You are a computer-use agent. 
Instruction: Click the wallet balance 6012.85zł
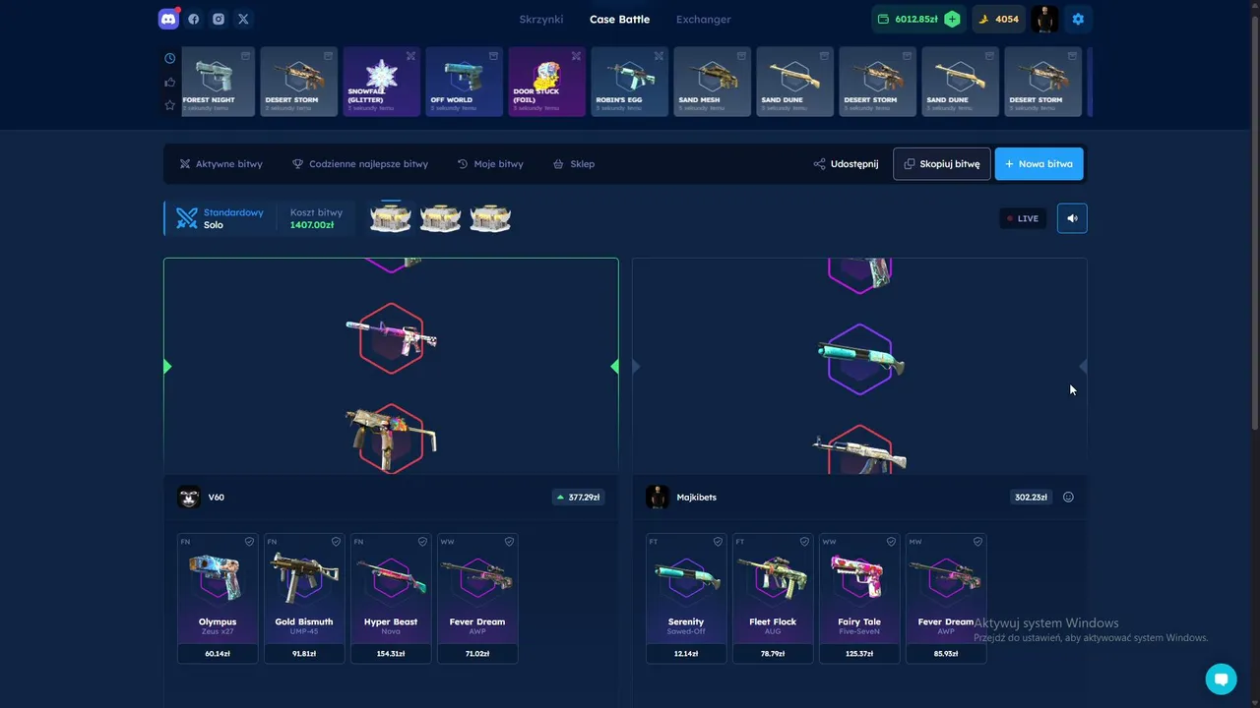click(915, 19)
